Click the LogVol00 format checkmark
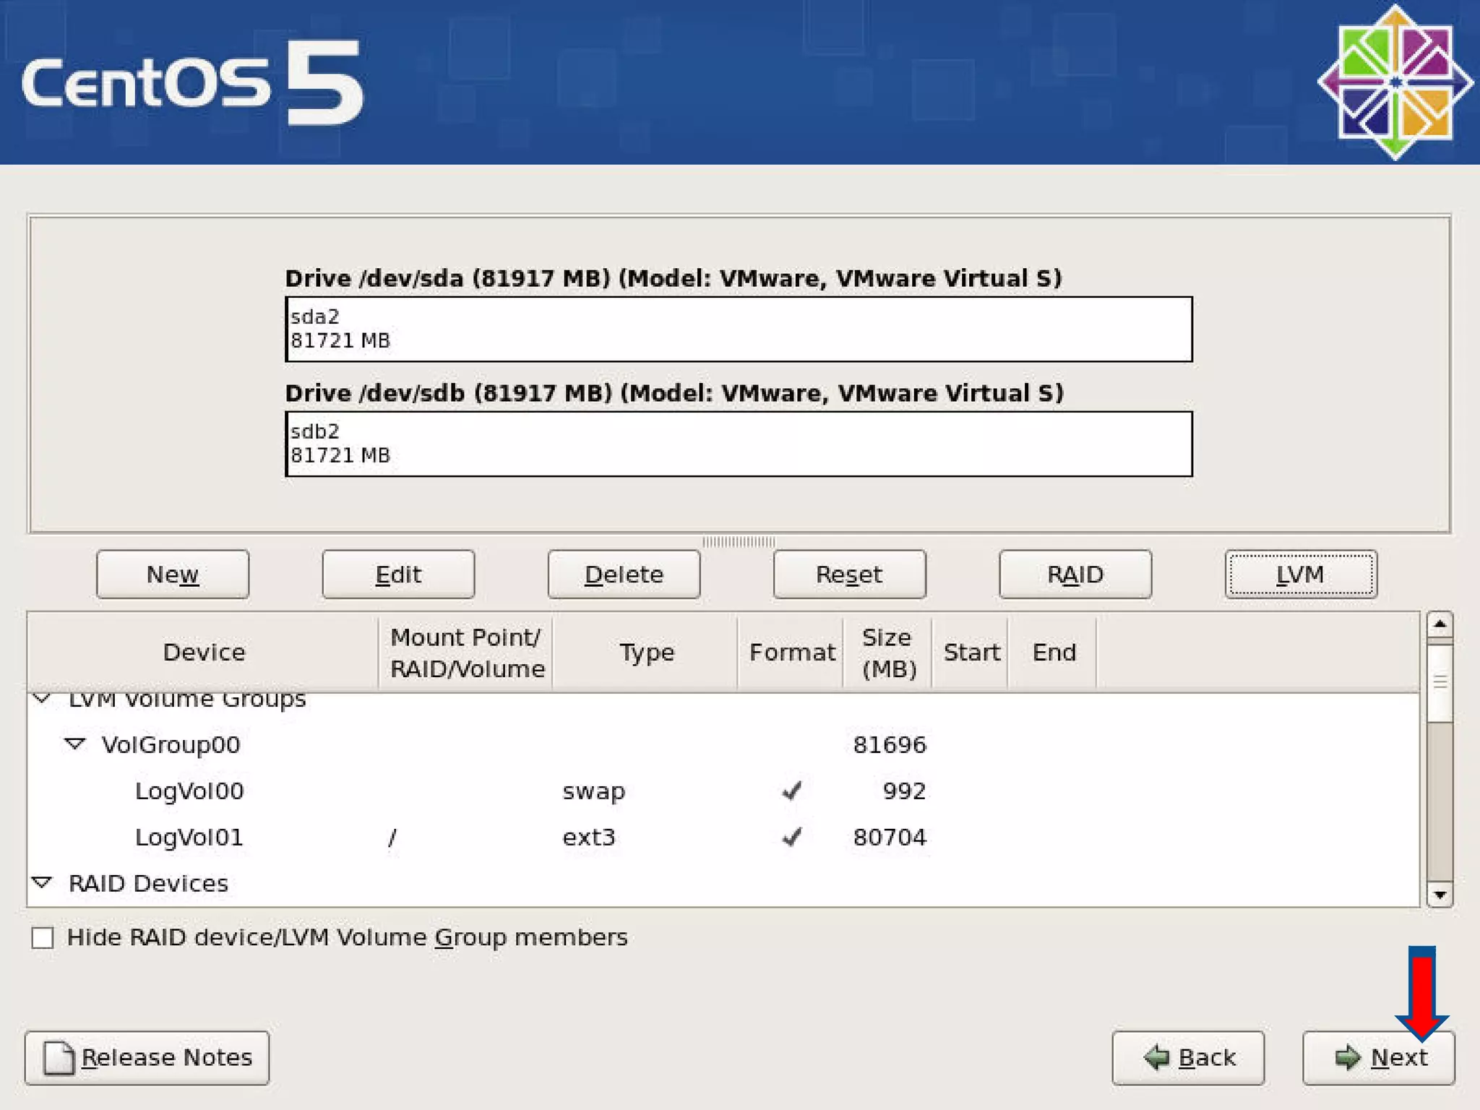Image resolution: width=1480 pixels, height=1110 pixels. coord(792,791)
